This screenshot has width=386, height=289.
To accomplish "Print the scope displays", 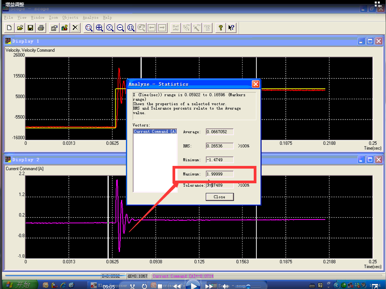I will [41, 27].
